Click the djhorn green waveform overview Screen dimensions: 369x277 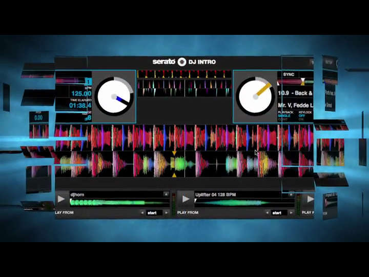pos(119,203)
